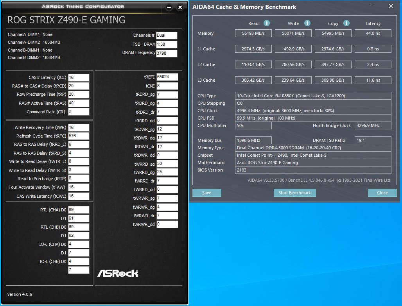Click the tRDWR_sg value field
This screenshot has height=306, width=402.
click(x=167, y=129)
